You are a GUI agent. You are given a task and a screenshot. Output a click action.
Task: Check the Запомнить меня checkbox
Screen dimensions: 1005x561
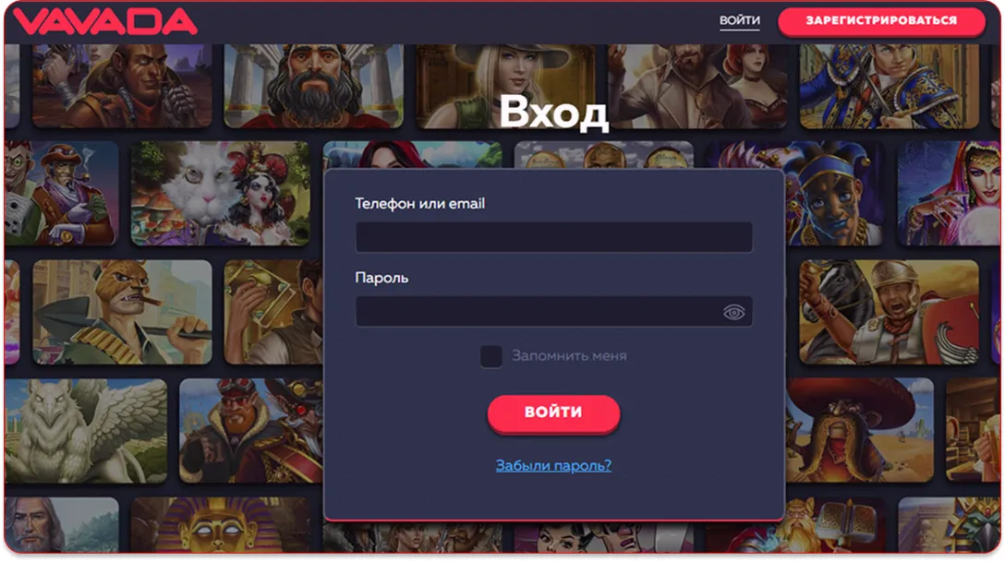[491, 356]
